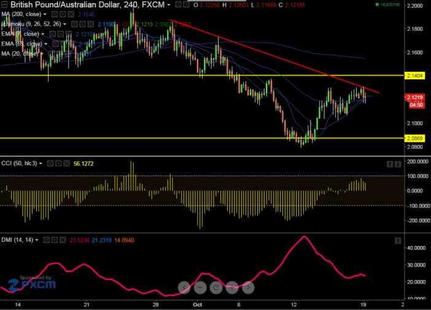Remove DMI indicator with X
The height and width of the screenshot is (310, 431).
[x=63, y=240]
